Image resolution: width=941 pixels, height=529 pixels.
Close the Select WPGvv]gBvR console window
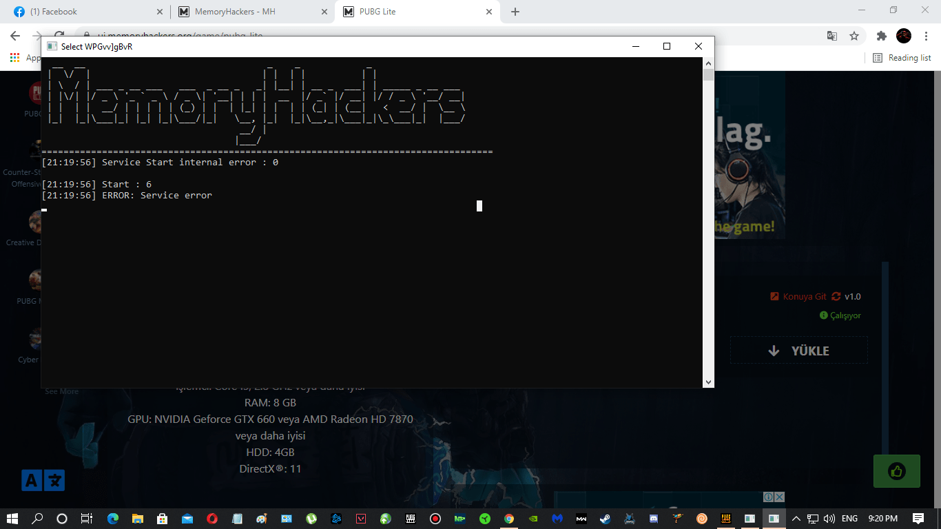[x=699, y=46]
